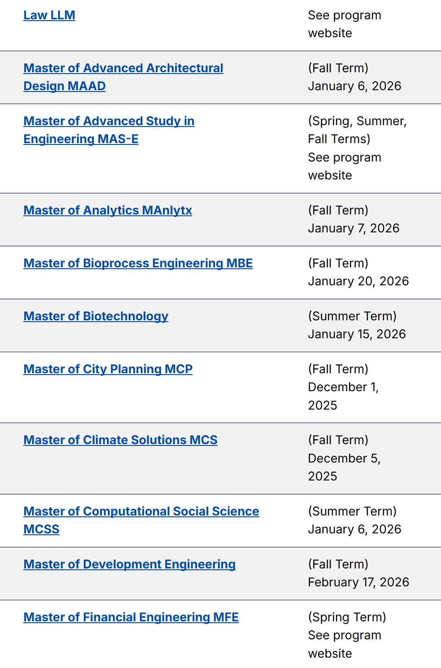
Task: Click the Master of Development Engineering link
Action: click(130, 564)
